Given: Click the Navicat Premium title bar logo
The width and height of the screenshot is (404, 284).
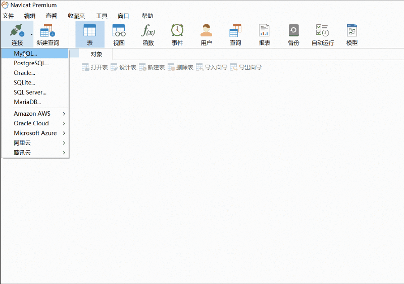Looking at the screenshot, I should 5,5.
